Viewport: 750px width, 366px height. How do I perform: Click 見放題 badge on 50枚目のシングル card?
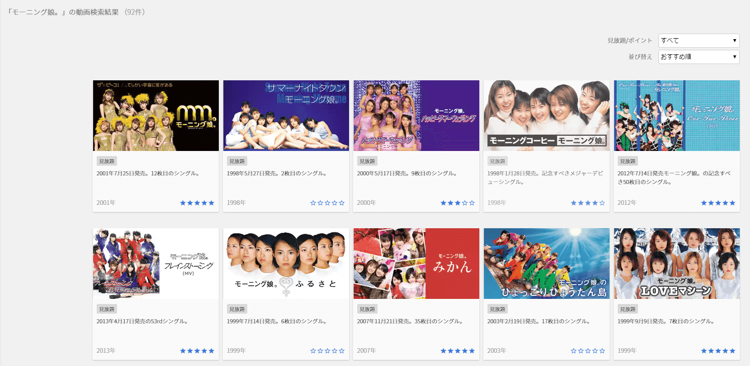[628, 161]
